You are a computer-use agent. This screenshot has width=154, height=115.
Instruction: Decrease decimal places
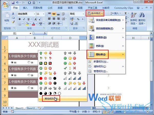76,24
